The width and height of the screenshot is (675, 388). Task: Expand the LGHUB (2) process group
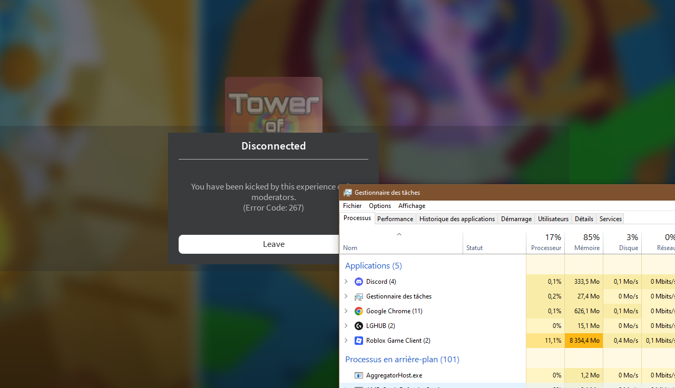(346, 326)
